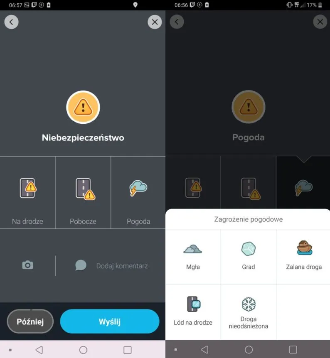The image size is (330, 358).
Task: Choose Zalana droga flooded road
Action: 304,257
